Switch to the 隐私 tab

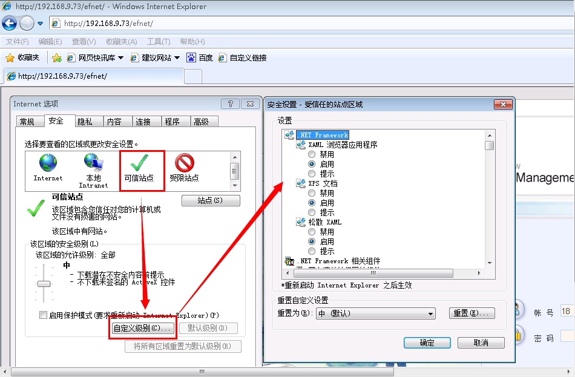pos(85,122)
